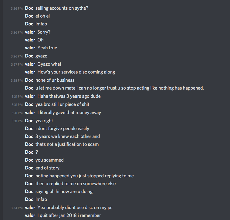The width and height of the screenshot is (230, 220).
Task: Click valor username on 'Haha thatwas 3 years ago dude'
Action: pos(30,96)
